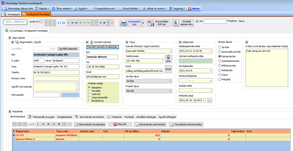Add a new work order with green plus

80,23
